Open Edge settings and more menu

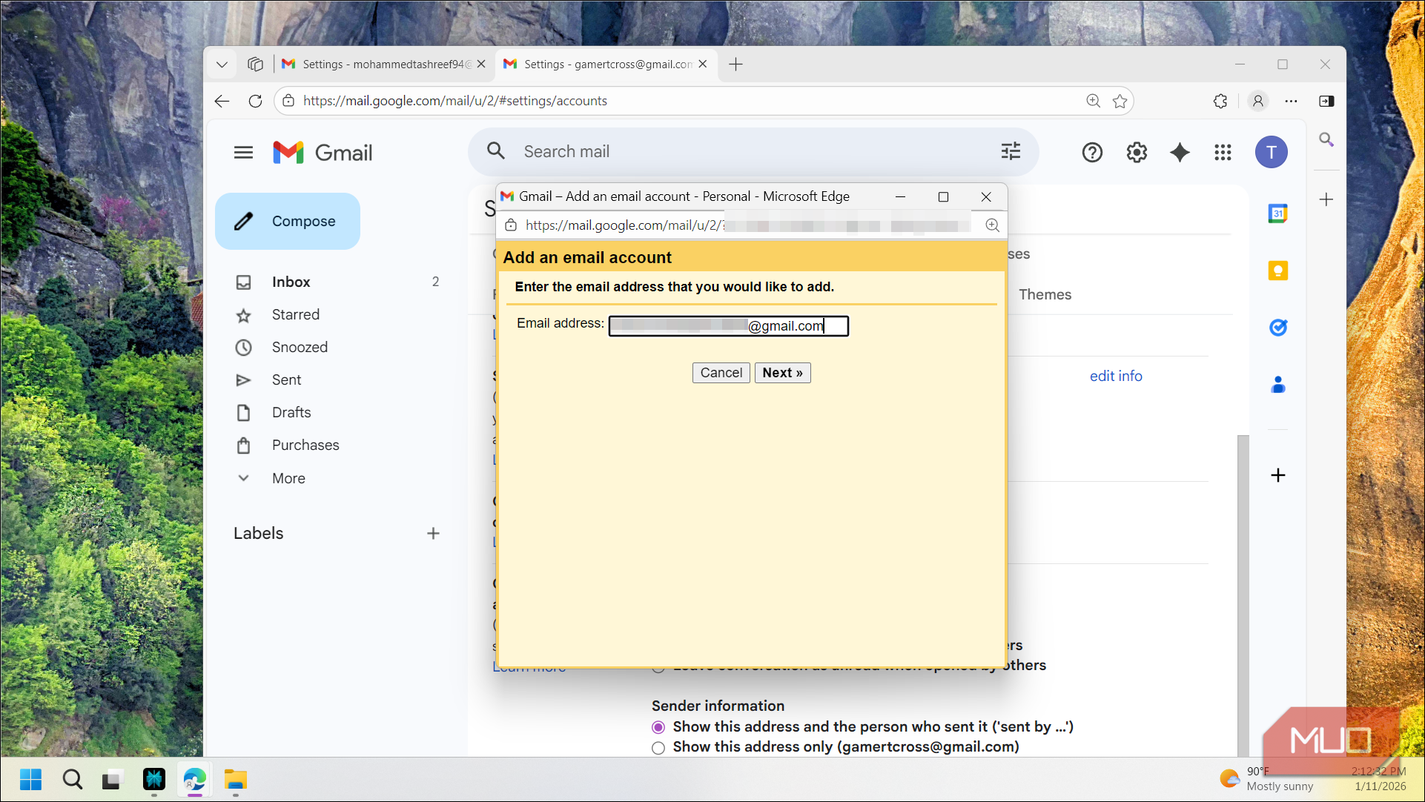1291,101
